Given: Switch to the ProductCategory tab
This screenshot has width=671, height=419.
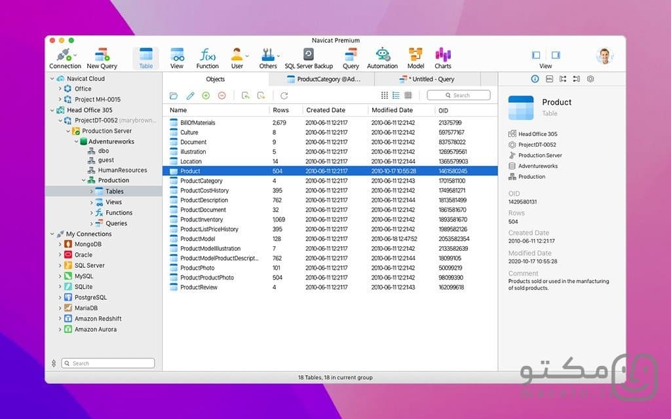Looking at the screenshot, I should coord(322,79).
